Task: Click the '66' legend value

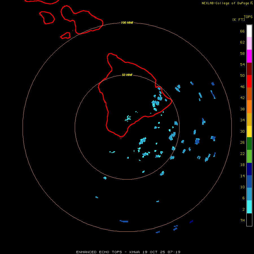Action: click(x=242, y=31)
